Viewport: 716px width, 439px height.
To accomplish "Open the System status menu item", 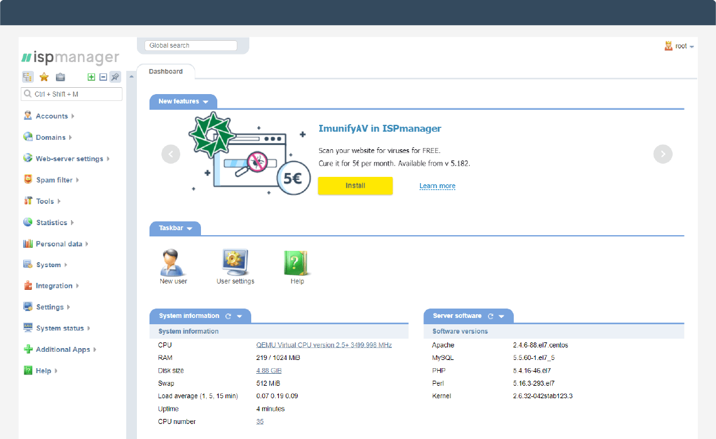I will pos(60,328).
